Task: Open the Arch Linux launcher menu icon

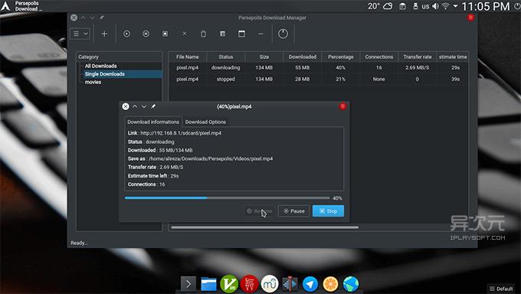Action: coord(5,6)
